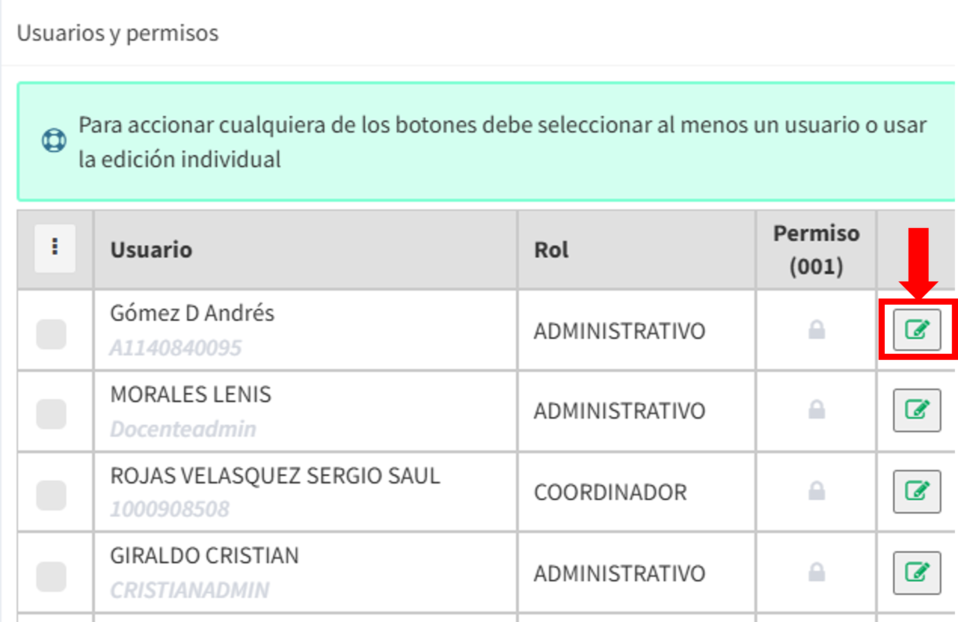Click the Docenteadmin username text

point(183,429)
